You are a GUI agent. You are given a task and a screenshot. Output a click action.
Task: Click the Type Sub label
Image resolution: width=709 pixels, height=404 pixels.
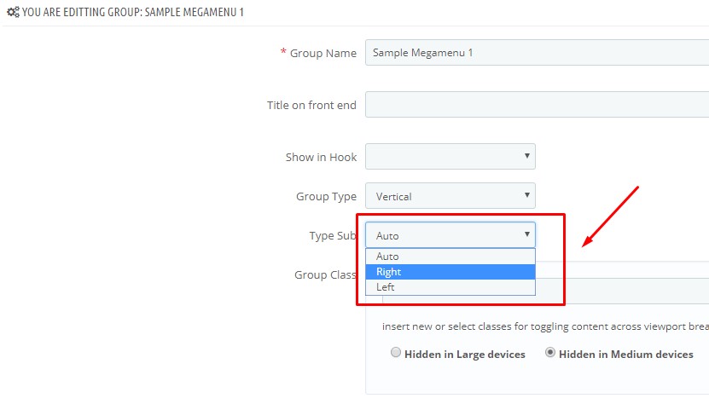tap(333, 236)
